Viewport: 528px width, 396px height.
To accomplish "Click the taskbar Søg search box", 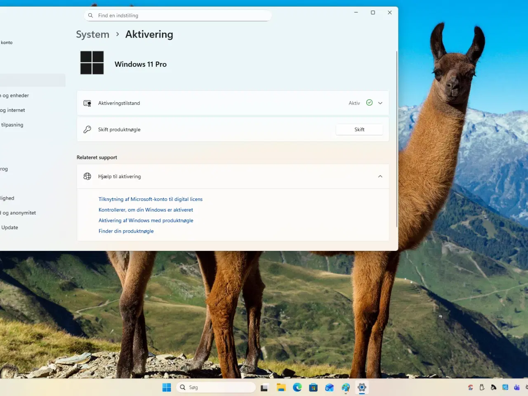I will [x=217, y=387].
